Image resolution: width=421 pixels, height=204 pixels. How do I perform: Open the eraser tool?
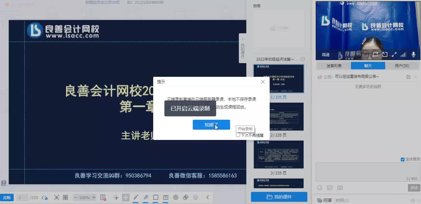pyautogui.click(x=186, y=197)
